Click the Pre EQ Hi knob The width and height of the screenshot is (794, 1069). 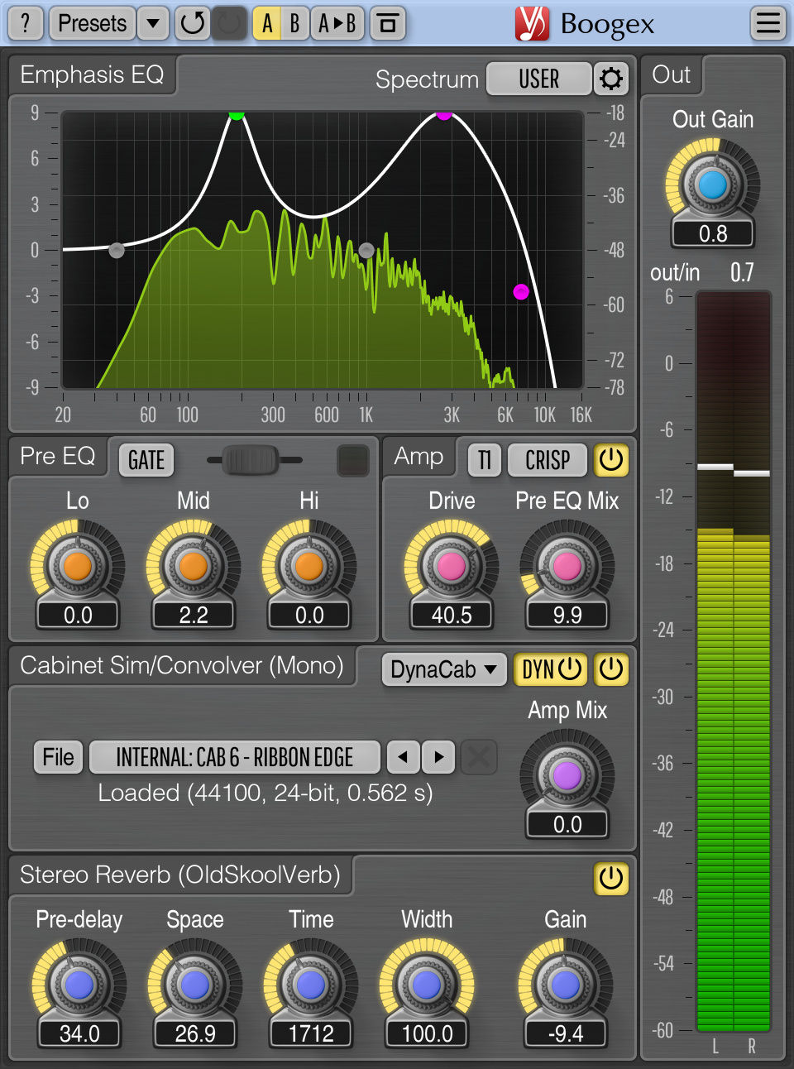(x=309, y=567)
